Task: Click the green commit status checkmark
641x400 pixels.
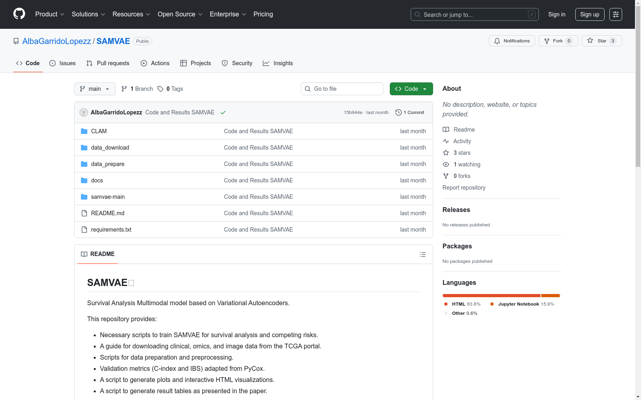Action: tap(223, 112)
